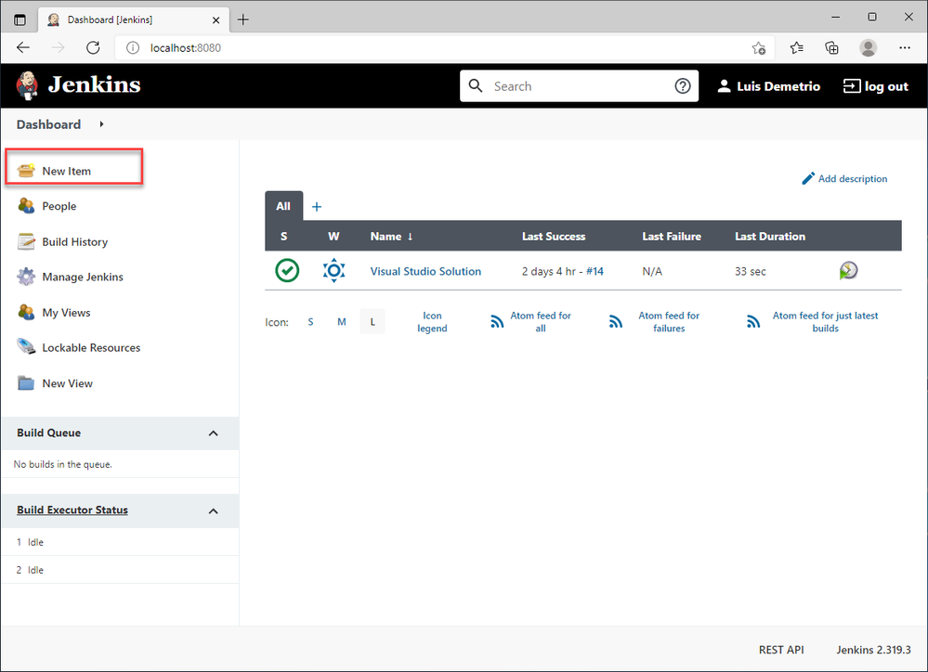Collapse the Build Queue panel

point(214,433)
